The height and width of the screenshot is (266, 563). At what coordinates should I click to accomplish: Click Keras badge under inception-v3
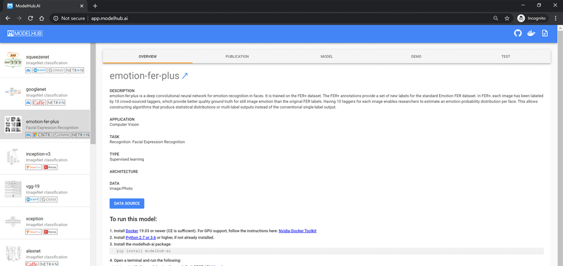(x=50, y=167)
